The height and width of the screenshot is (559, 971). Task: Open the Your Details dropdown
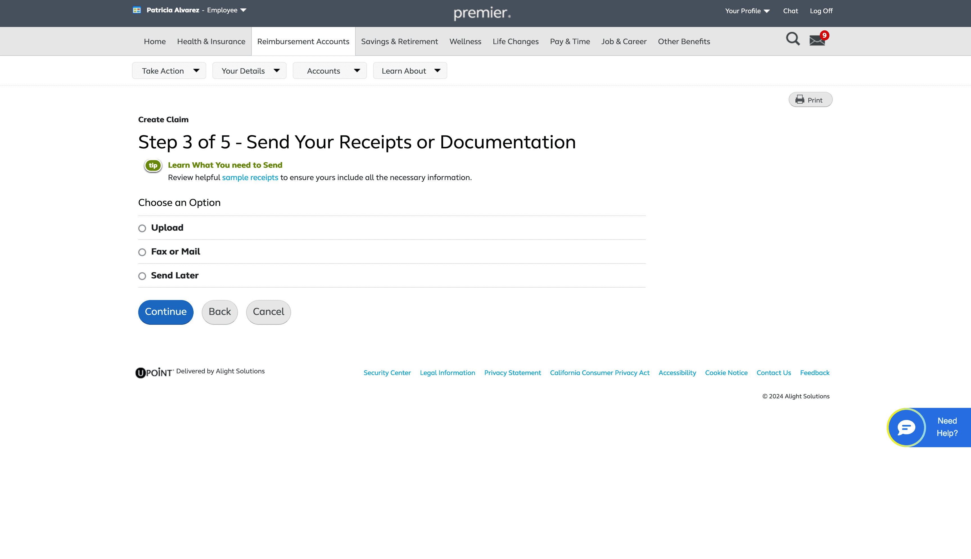point(249,71)
